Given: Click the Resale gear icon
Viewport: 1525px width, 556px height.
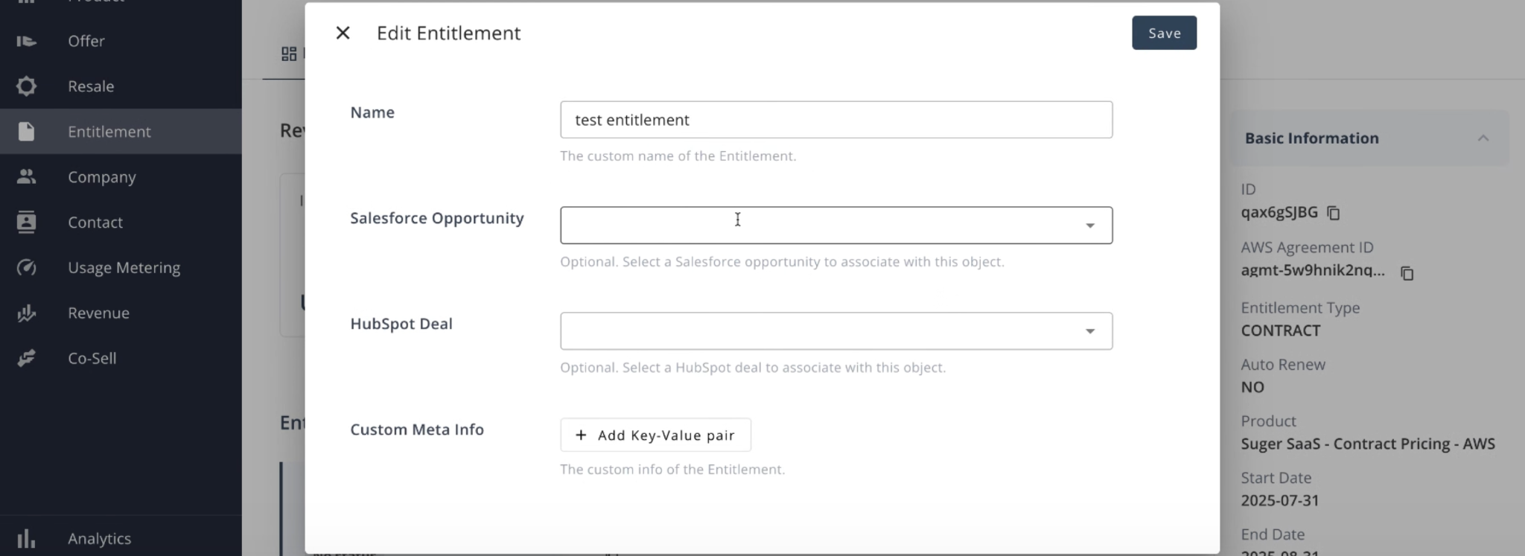Looking at the screenshot, I should pyautogui.click(x=27, y=86).
